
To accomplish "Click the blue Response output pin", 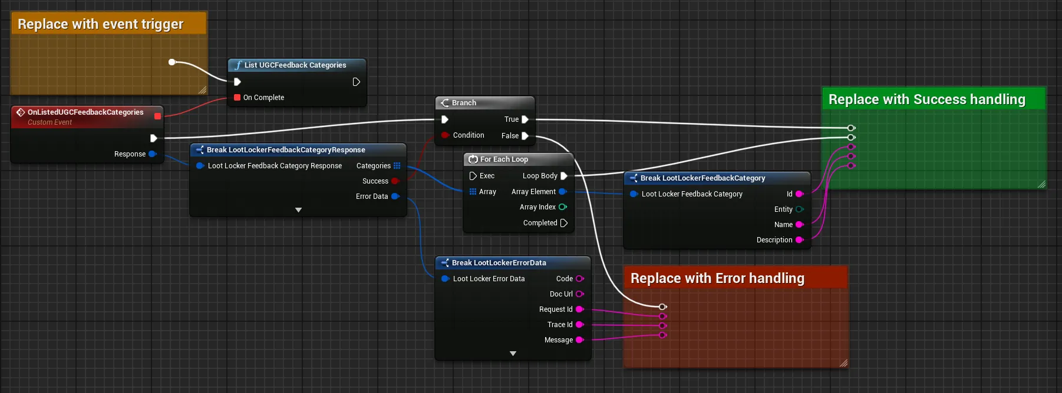I will pyautogui.click(x=153, y=154).
